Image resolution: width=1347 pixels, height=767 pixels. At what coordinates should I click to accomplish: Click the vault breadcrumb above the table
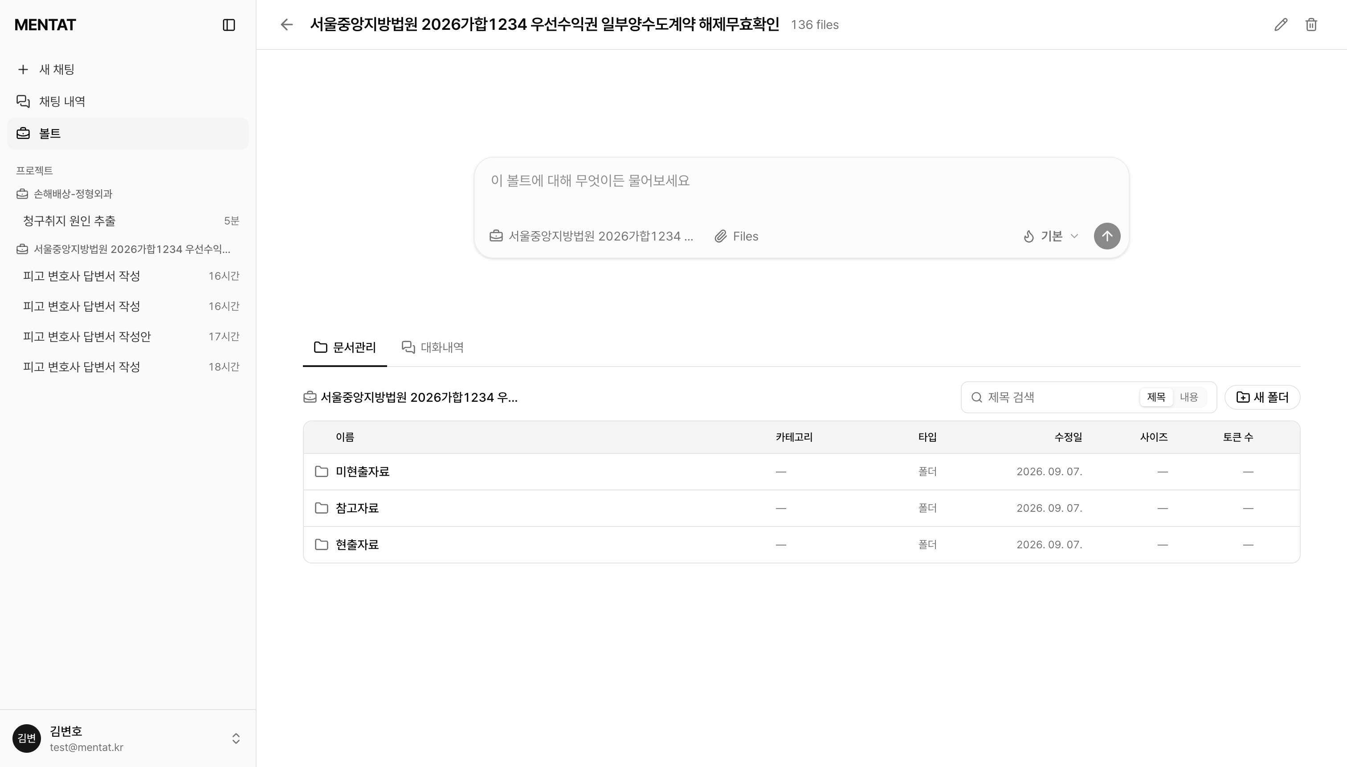pyautogui.click(x=410, y=397)
